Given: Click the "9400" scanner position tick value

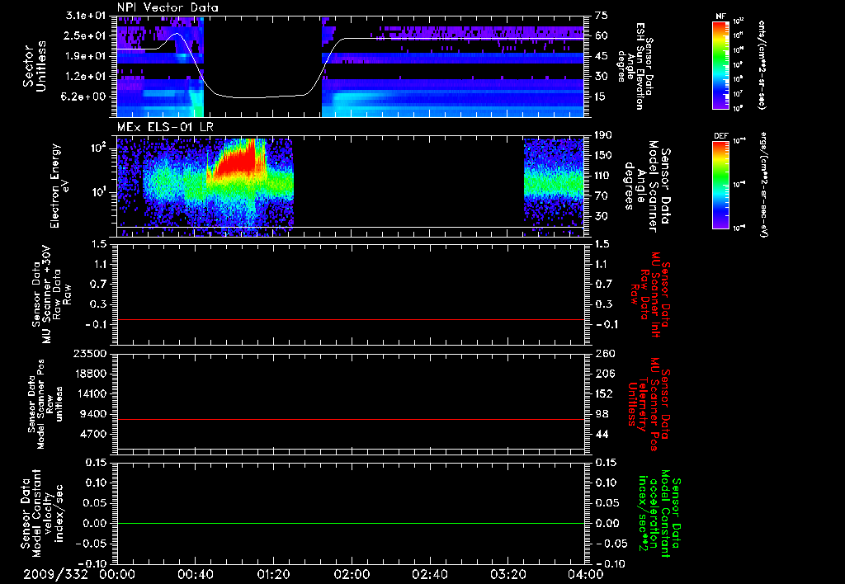Looking at the screenshot, I should coord(94,414).
